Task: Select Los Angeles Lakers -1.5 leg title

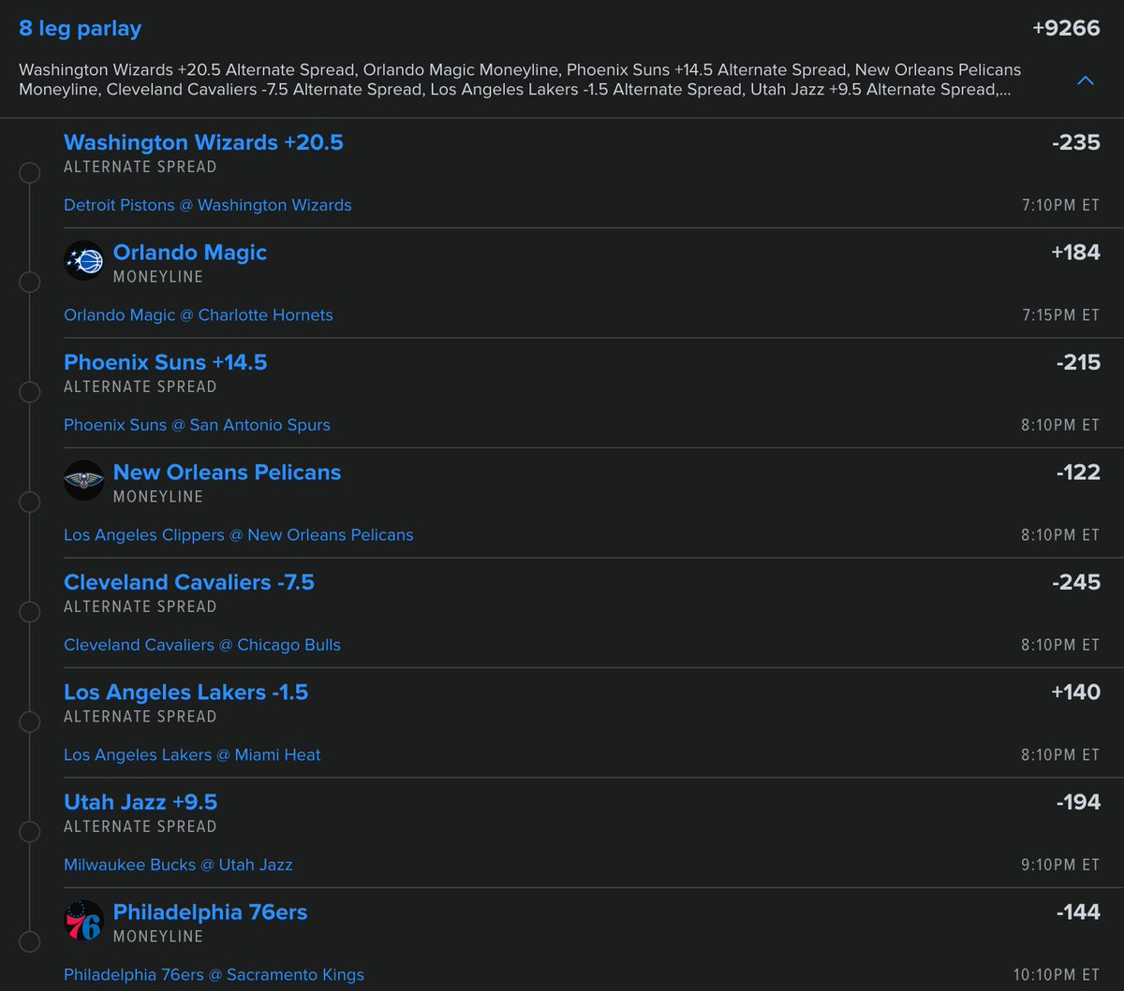Action: coord(186,692)
